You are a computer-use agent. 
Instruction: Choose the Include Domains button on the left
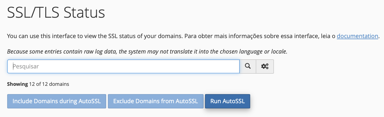[57, 101]
